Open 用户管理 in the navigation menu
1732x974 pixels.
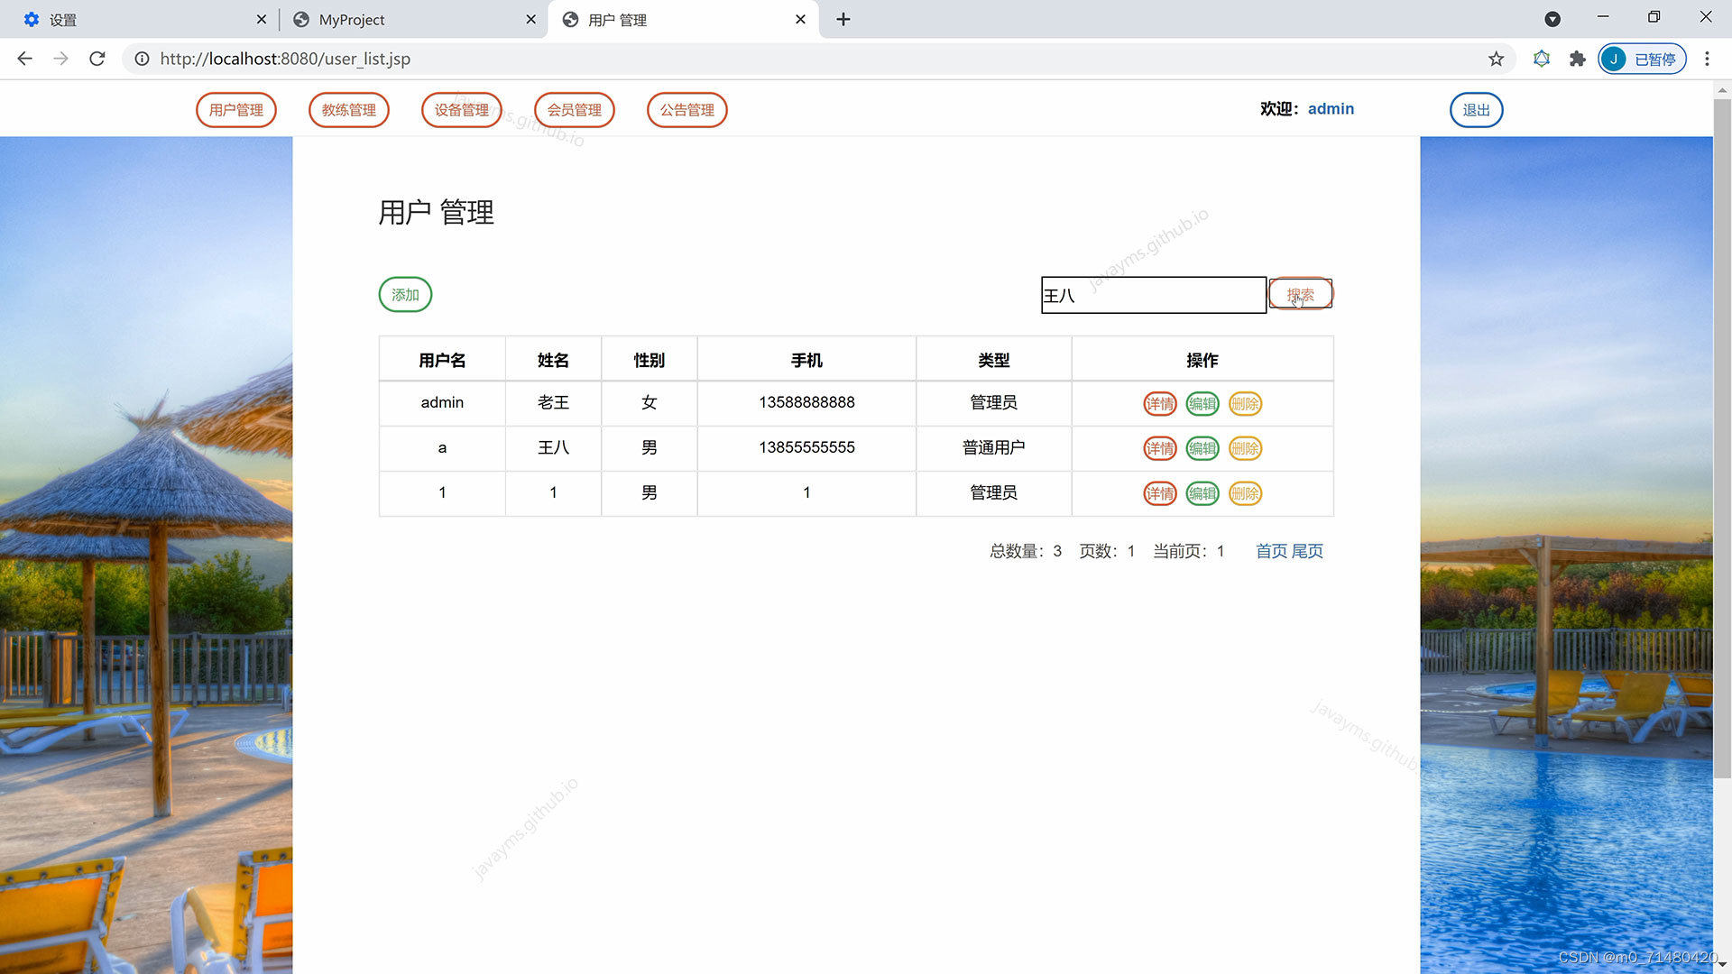236,110
